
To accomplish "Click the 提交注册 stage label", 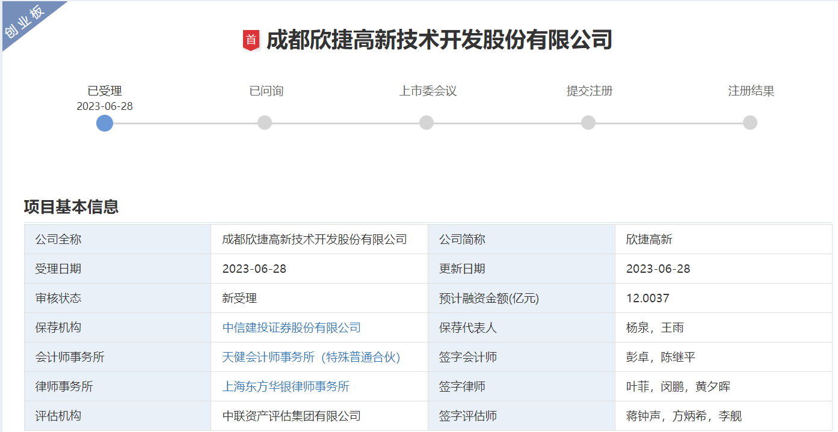I will point(590,91).
